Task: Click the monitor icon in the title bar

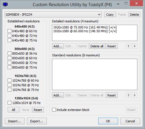Action: [x=5, y=4]
